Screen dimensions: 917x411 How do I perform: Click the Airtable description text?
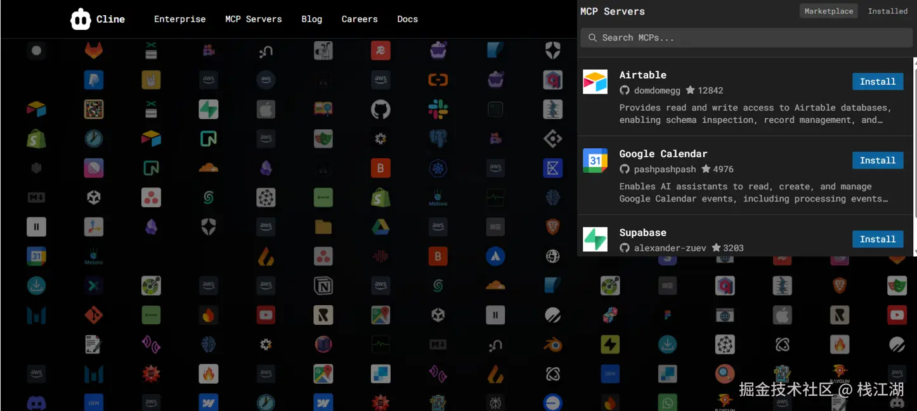coord(755,114)
